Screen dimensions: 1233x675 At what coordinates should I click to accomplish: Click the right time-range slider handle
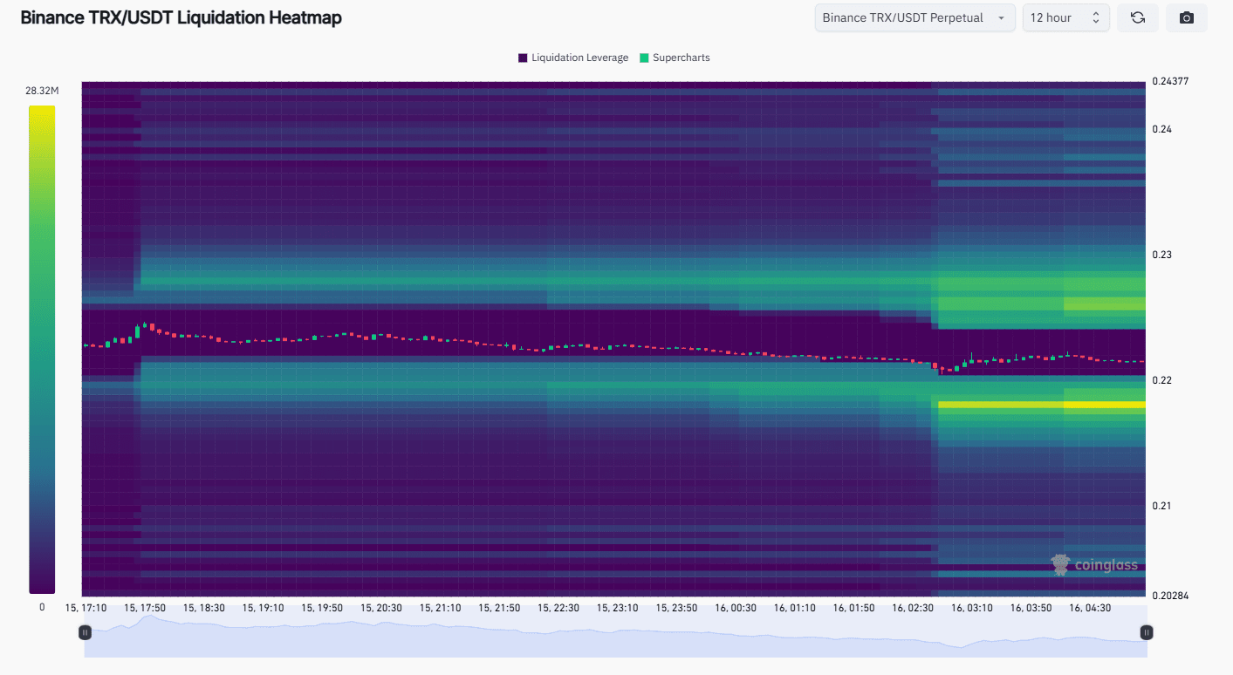(x=1147, y=631)
